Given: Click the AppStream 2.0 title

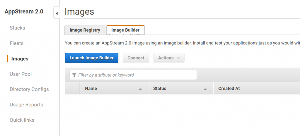Looking at the screenshot, I should pos(24,11).
